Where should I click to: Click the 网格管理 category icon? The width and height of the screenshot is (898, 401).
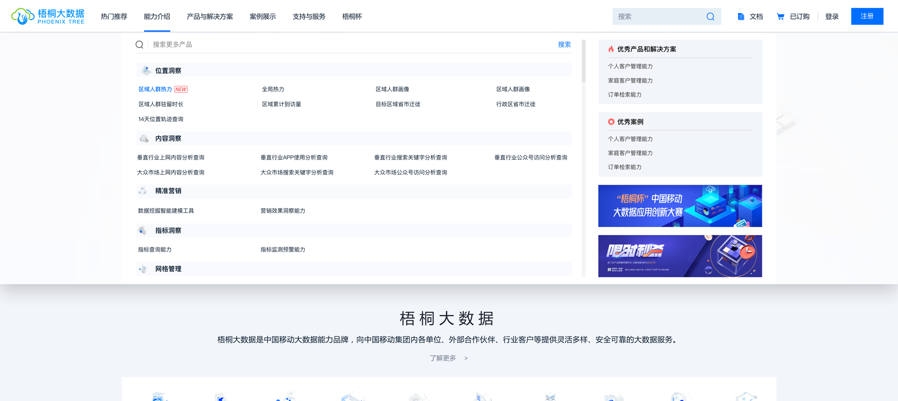(x=143, y=269)
